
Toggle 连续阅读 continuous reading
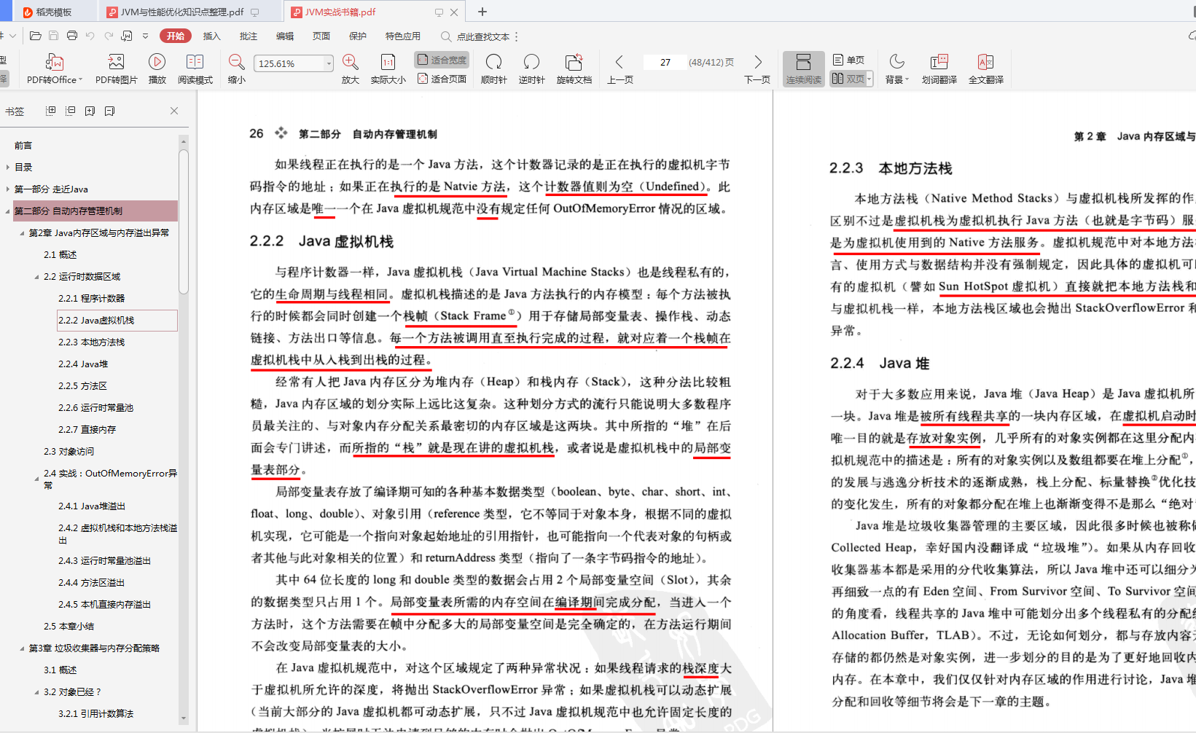tap(803, 69)
